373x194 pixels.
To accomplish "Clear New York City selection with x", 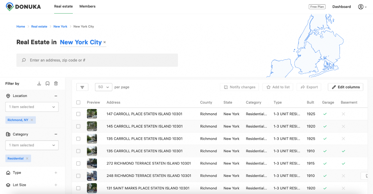I will coord(104,42).
